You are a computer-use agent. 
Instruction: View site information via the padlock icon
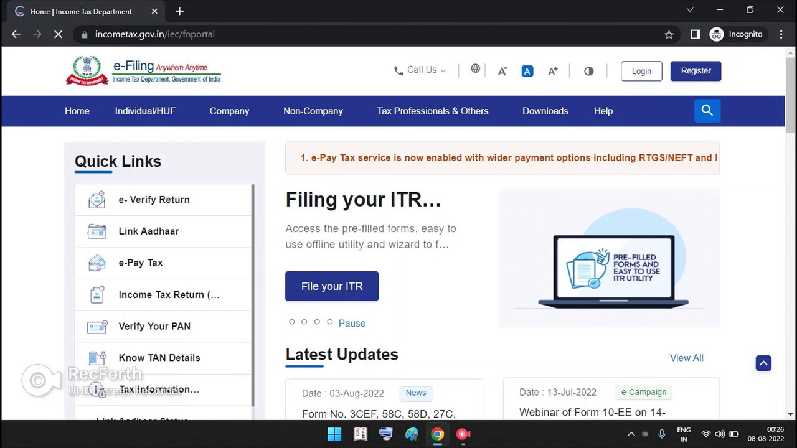(85, 34)
